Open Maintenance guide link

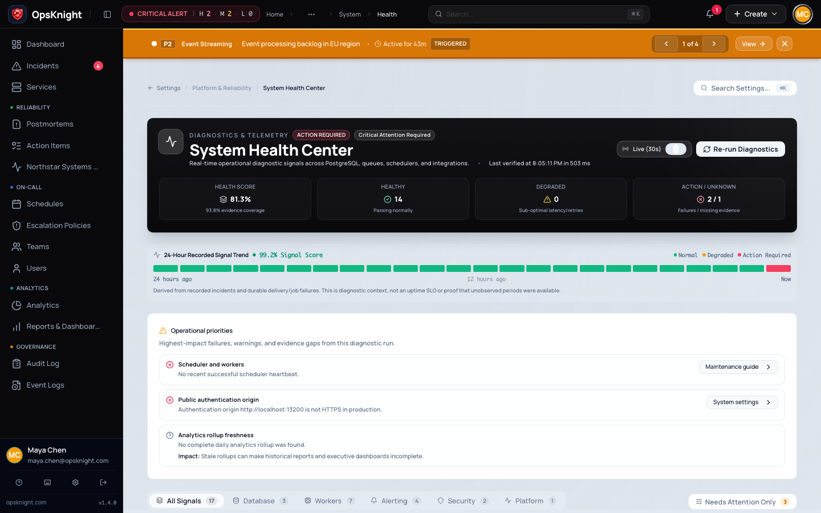(x=738, y=367)
